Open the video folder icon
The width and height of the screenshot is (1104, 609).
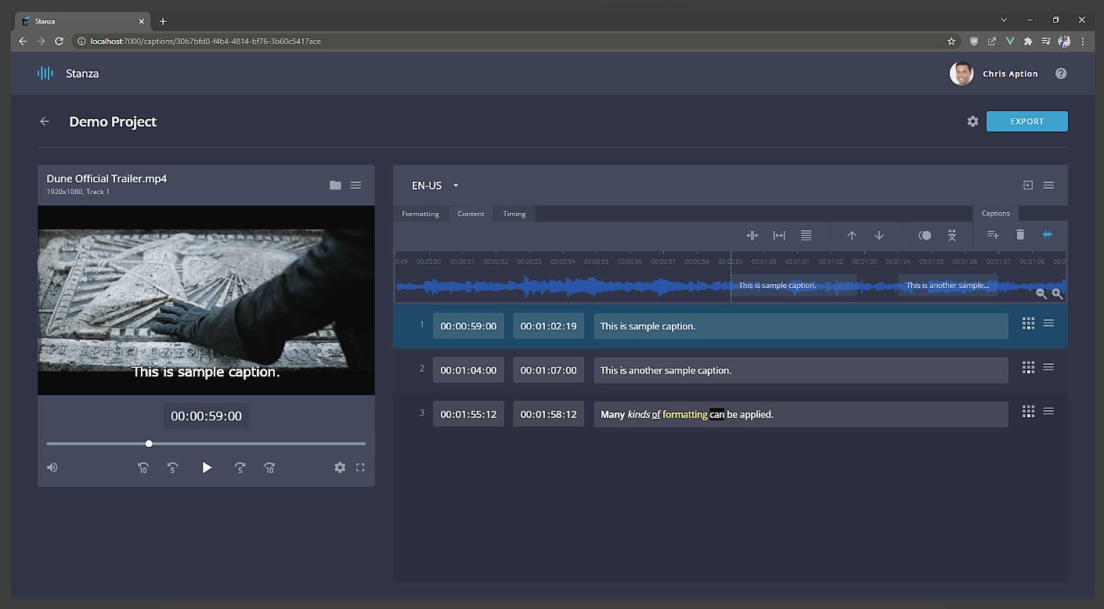[335, 185]
